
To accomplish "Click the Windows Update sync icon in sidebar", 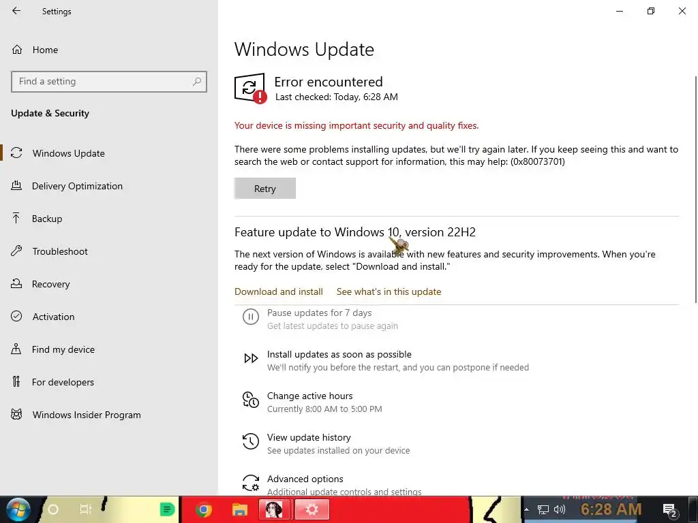I will point(16,153).
